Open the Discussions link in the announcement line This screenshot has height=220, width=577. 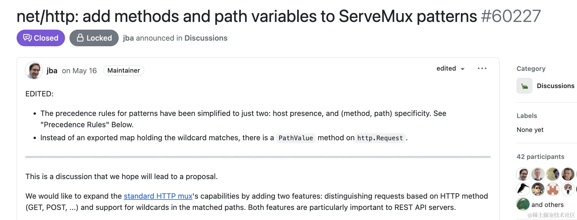tap(206, 38)
